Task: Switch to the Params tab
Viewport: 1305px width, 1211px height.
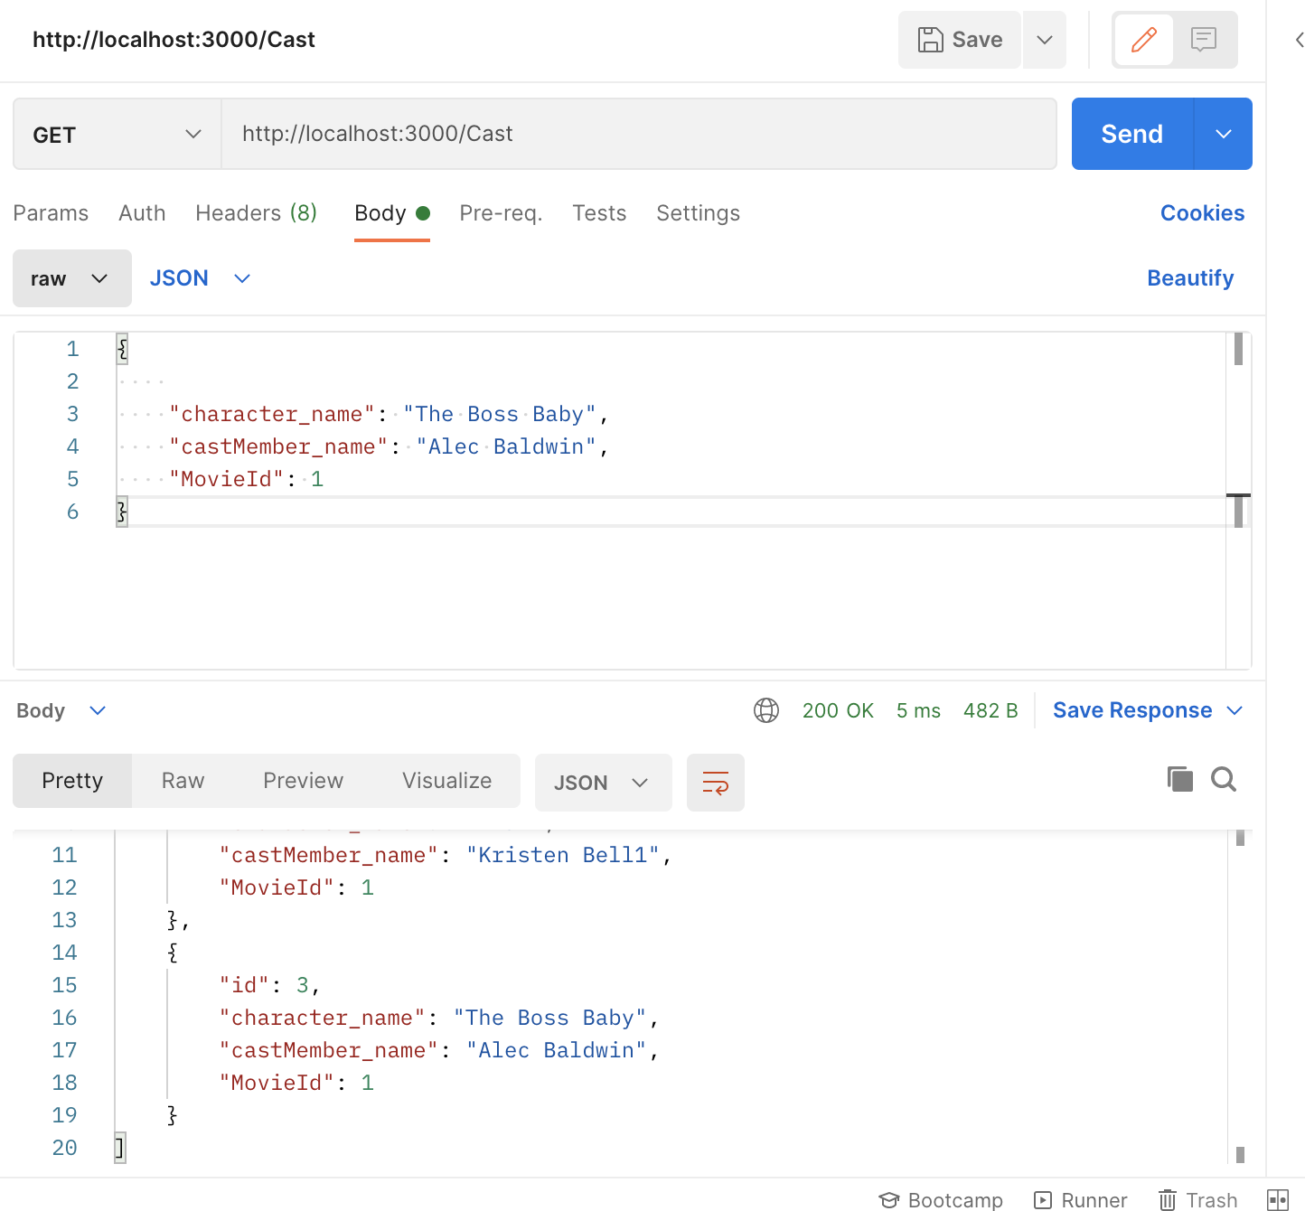Action: point(51,213)
